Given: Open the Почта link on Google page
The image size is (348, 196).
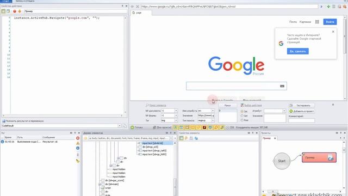Looking at the screenshot, I should 293,22.
